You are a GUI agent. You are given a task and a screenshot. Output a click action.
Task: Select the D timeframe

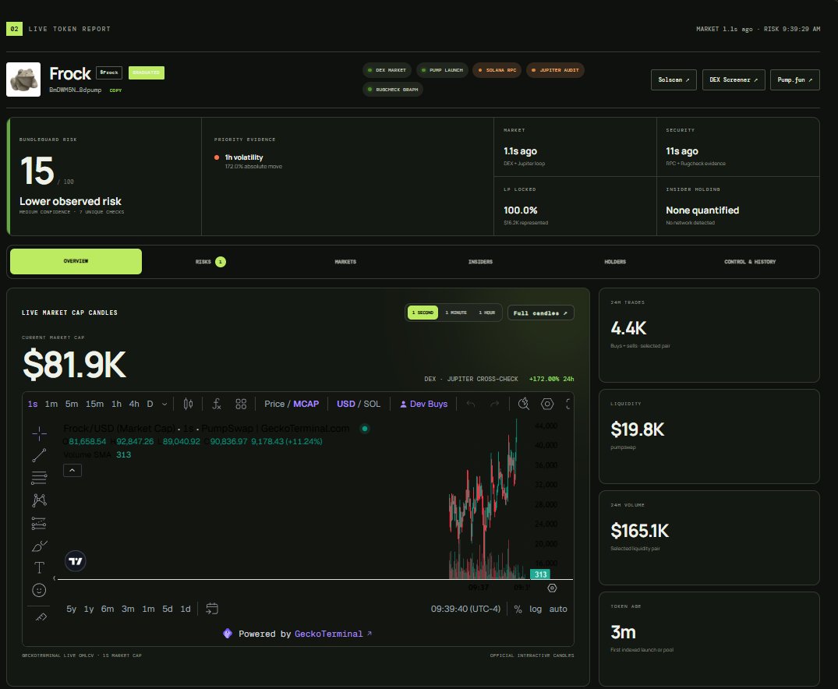(x=150, y=404)
